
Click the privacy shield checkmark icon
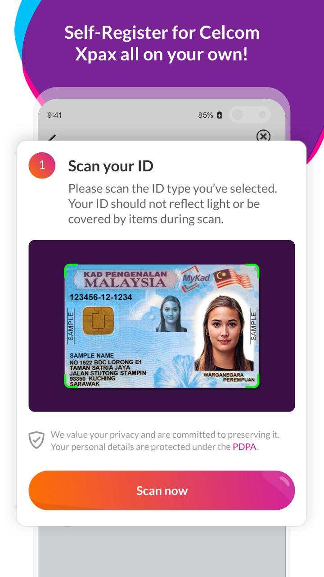[36, 440]
